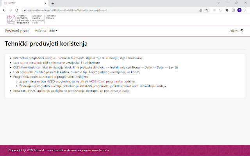
Task: Open the Poslovni portal home link
Action: tap(18, 31)
